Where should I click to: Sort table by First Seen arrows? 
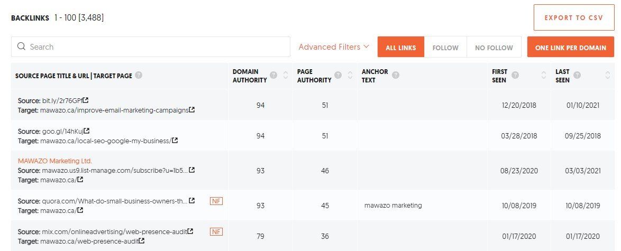(543, 75)
